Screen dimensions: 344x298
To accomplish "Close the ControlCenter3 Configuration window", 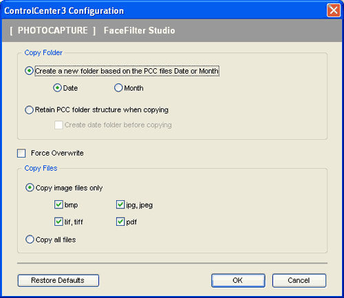I will tap(334, 10).
